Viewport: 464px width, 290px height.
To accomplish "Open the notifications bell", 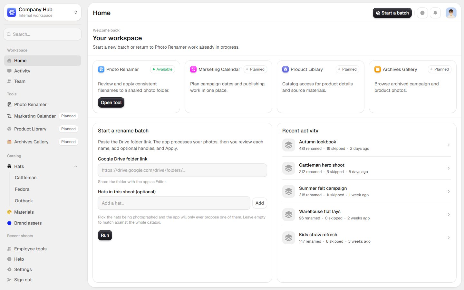I will (435, 13).
